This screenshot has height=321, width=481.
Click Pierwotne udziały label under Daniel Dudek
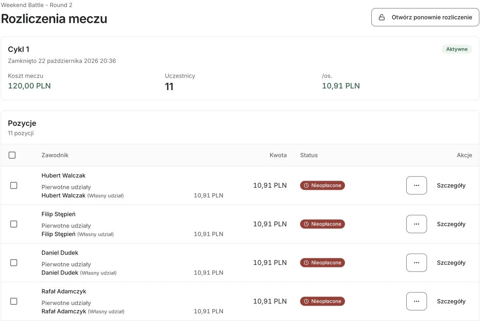(x=66, y=264)
